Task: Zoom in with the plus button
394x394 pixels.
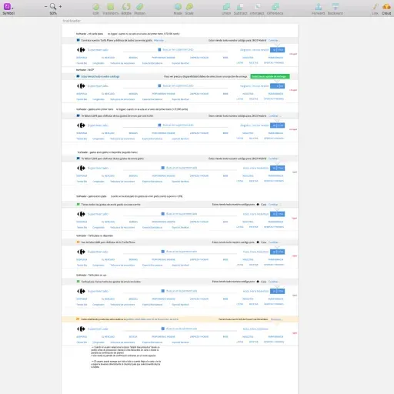Action: click(60, 6)
